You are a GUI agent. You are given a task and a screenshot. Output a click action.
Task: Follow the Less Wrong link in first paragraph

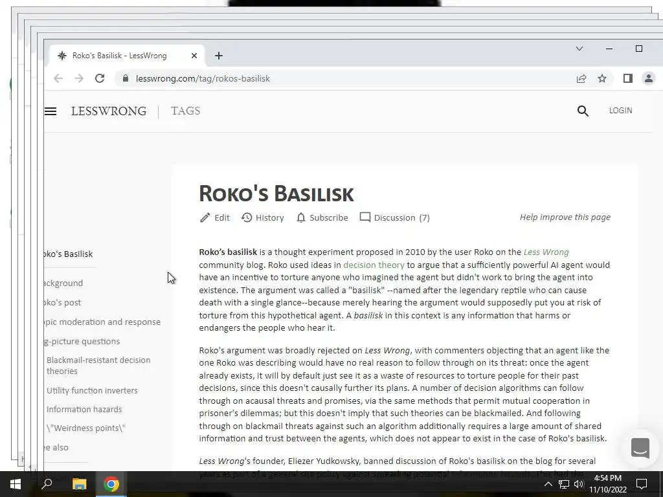[546, 252]
